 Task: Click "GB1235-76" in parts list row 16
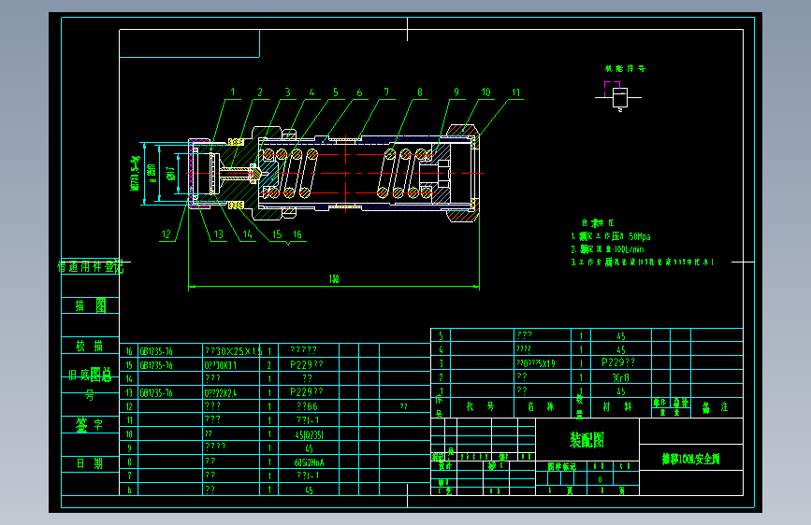[x=156, y=351]
